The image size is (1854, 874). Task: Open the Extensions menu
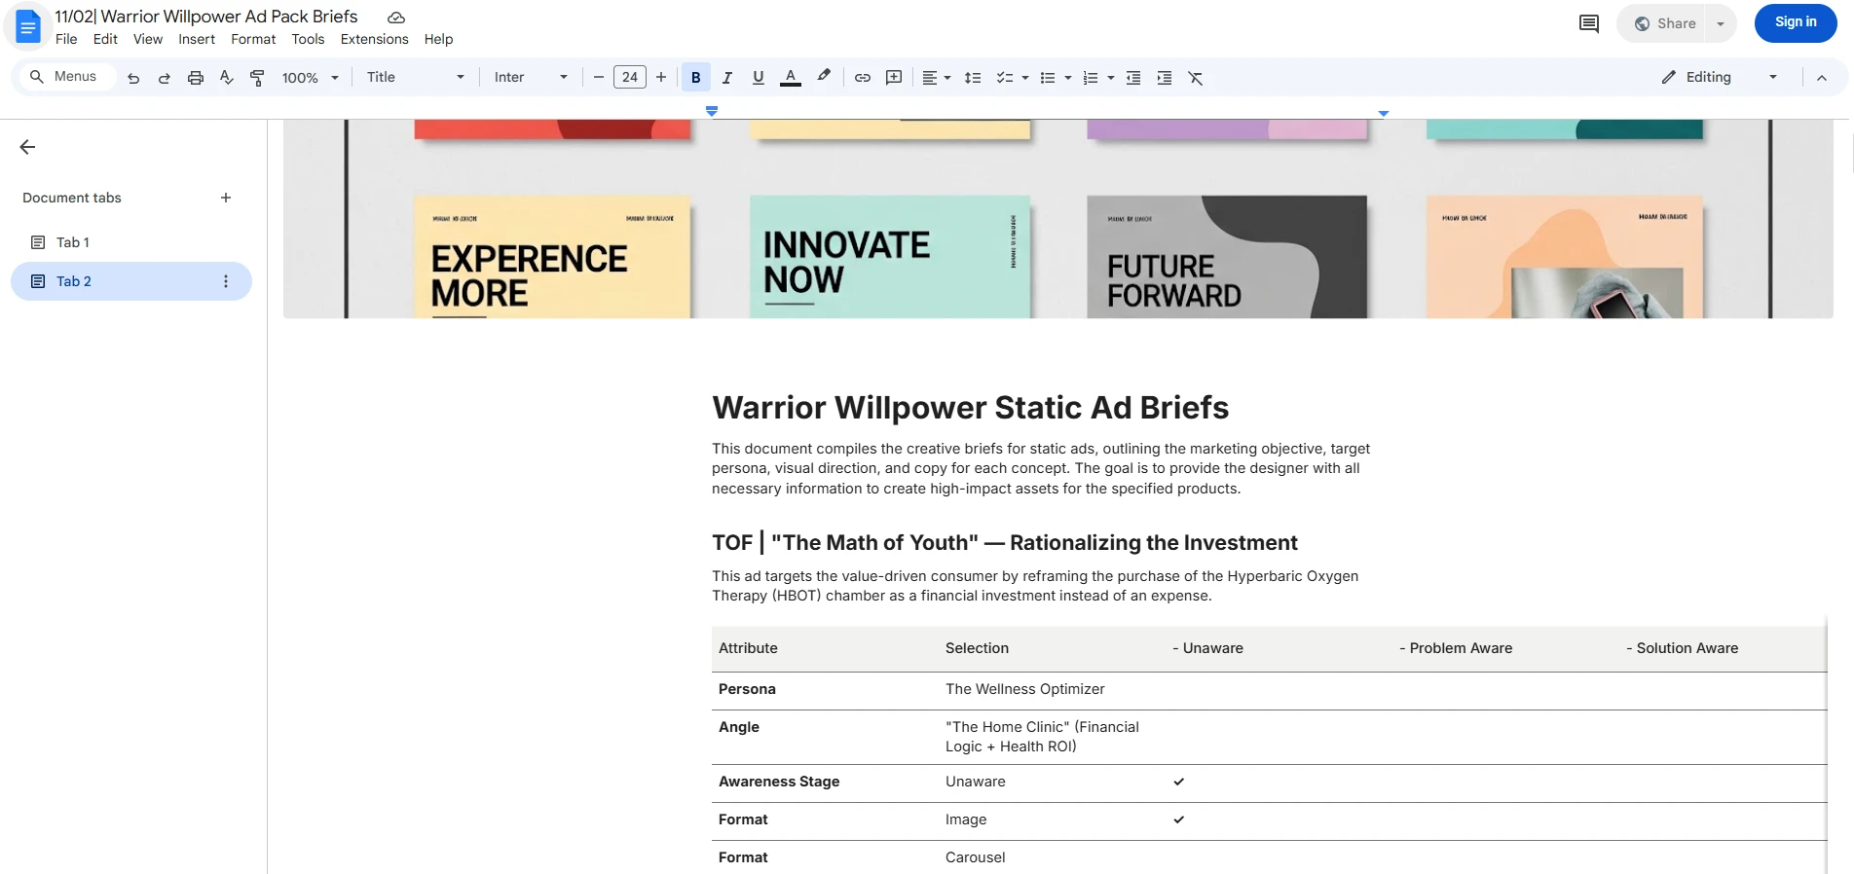(374, 39)
